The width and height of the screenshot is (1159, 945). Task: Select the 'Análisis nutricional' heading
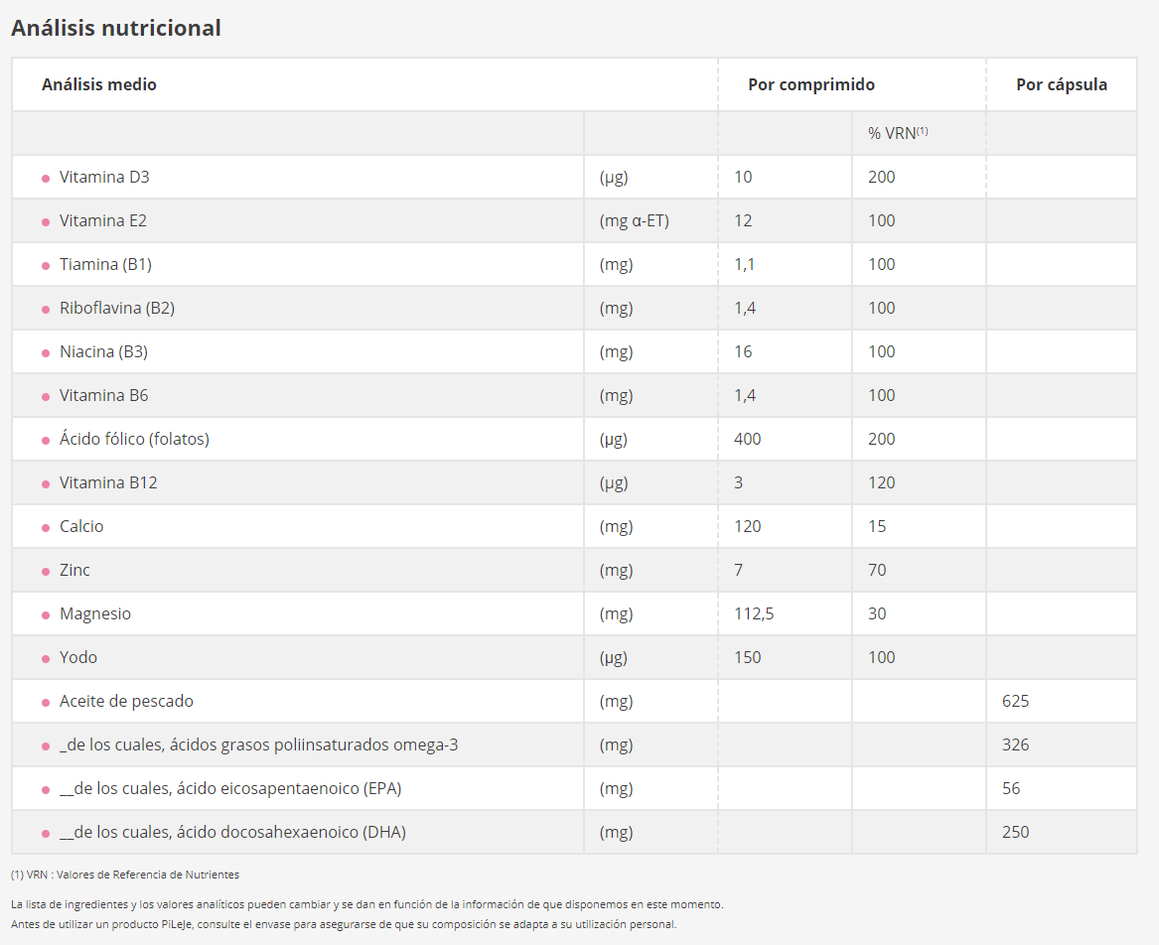coord(116,28)
